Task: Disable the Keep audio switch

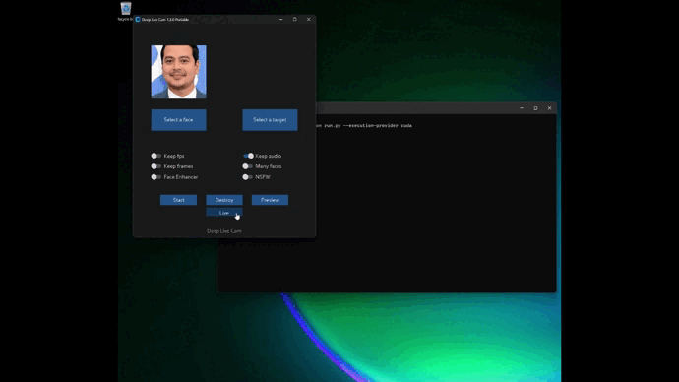Action: [248, 156]
